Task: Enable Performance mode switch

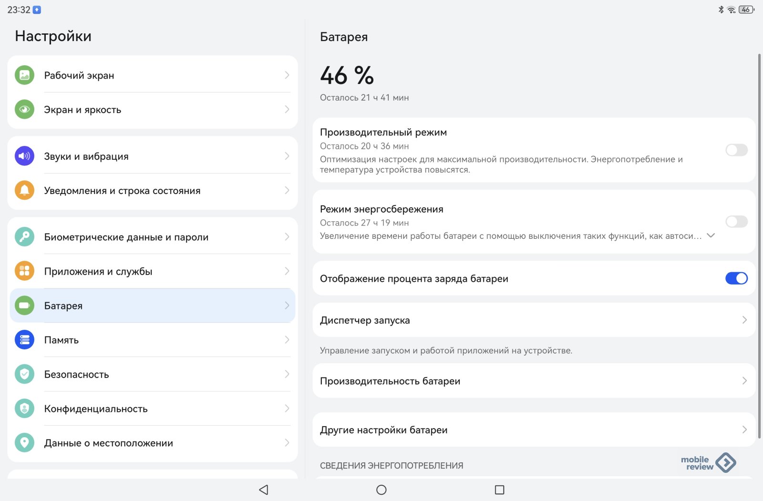Action: click(x=736, y=150)
